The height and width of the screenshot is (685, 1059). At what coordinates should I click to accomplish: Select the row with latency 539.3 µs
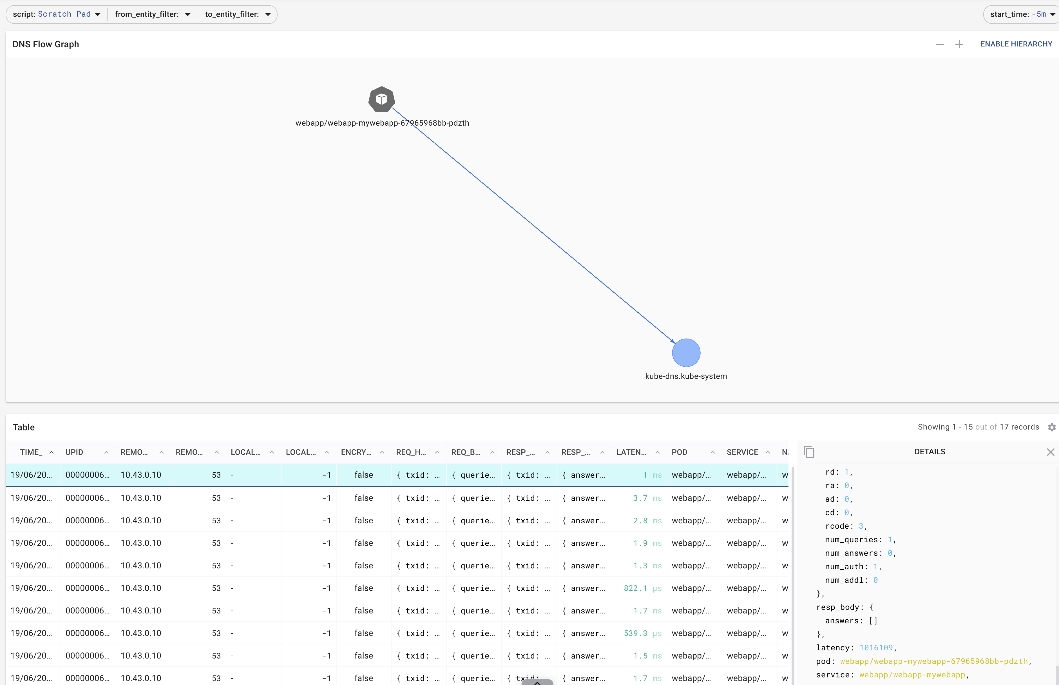(x=397, y=633)
